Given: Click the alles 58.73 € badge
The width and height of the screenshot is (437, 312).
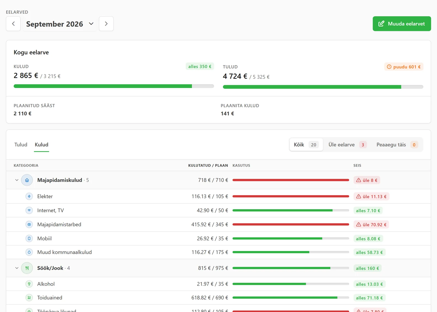Looking at the screenshot, I should pos(369,252).
